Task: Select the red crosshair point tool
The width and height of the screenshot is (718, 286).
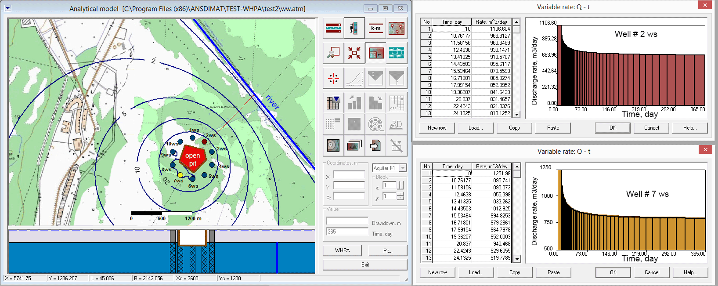Action: pos(333,78)
